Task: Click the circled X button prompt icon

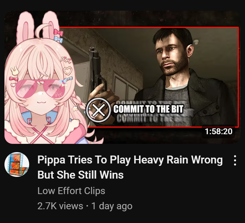Action: [x=98, y=110]
